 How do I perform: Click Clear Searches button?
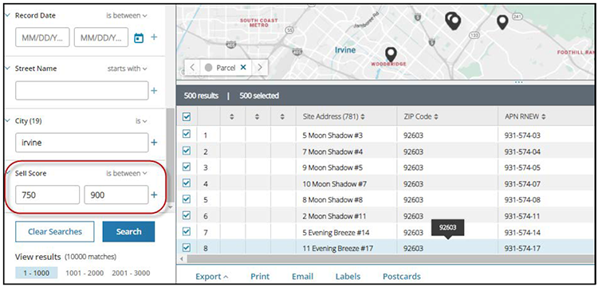point(54,232)
